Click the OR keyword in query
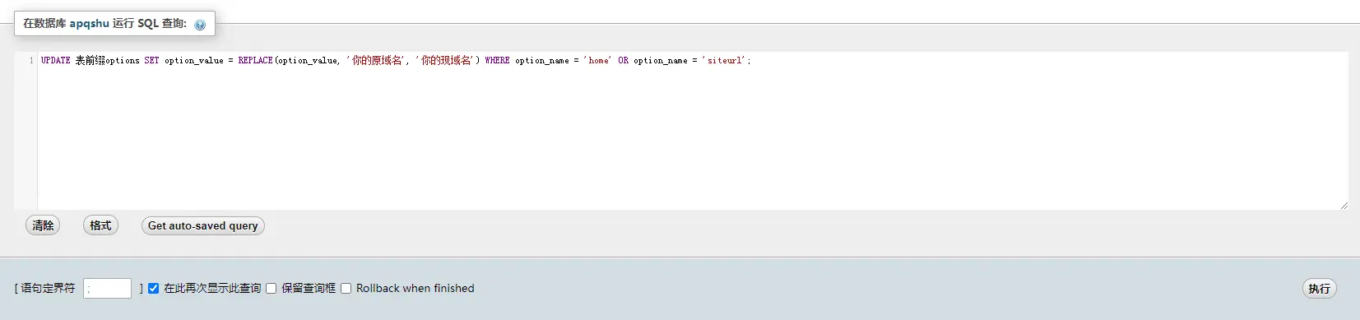The width and height of the screenshot is (1360, 320). tap(623, 60)
